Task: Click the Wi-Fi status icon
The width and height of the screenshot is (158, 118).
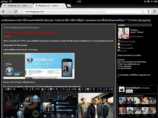Action: (x=11, y=1)
